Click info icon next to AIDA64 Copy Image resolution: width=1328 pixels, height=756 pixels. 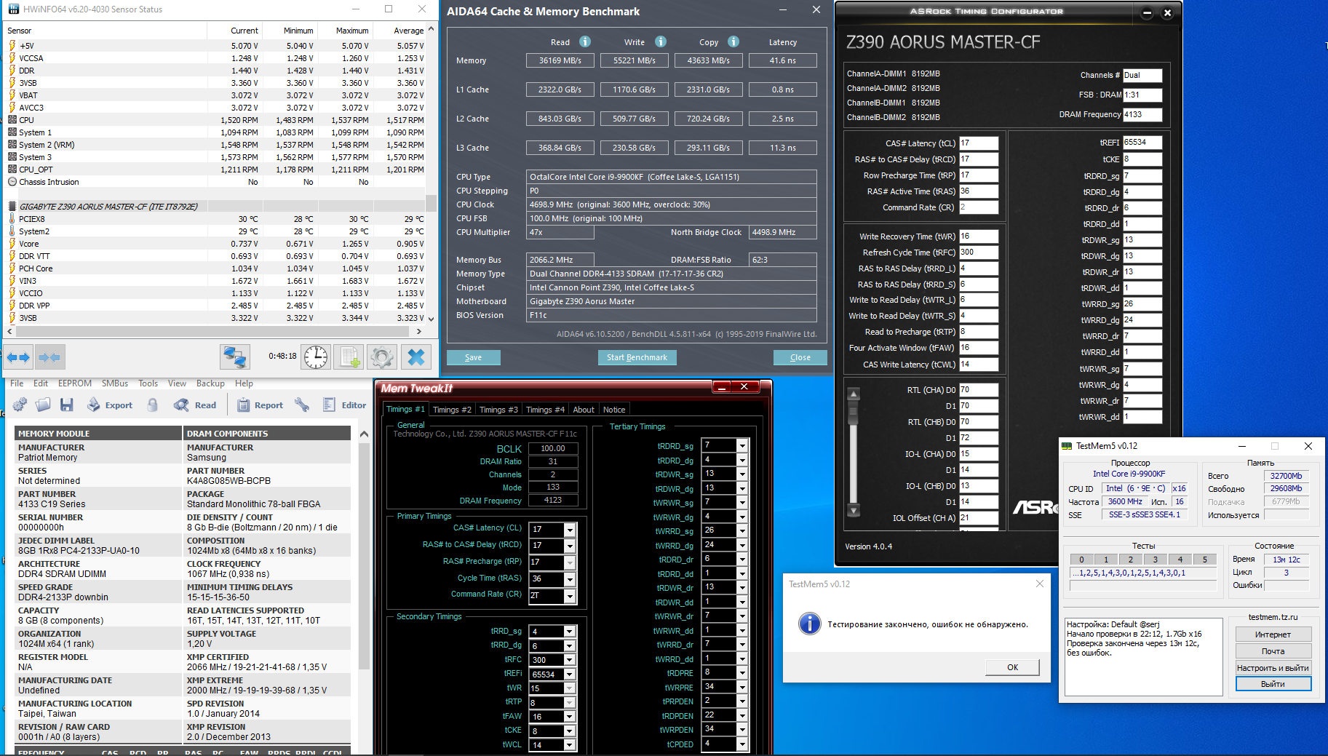click(x=733, y=41)
